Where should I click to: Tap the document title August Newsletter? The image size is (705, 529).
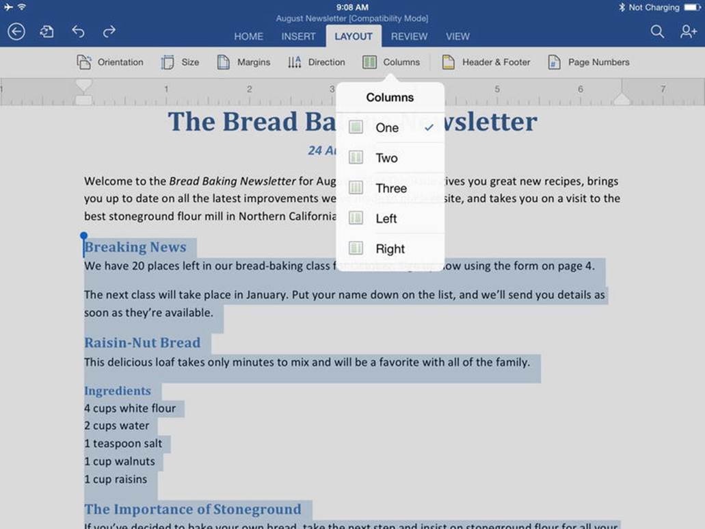coord(352,18)
